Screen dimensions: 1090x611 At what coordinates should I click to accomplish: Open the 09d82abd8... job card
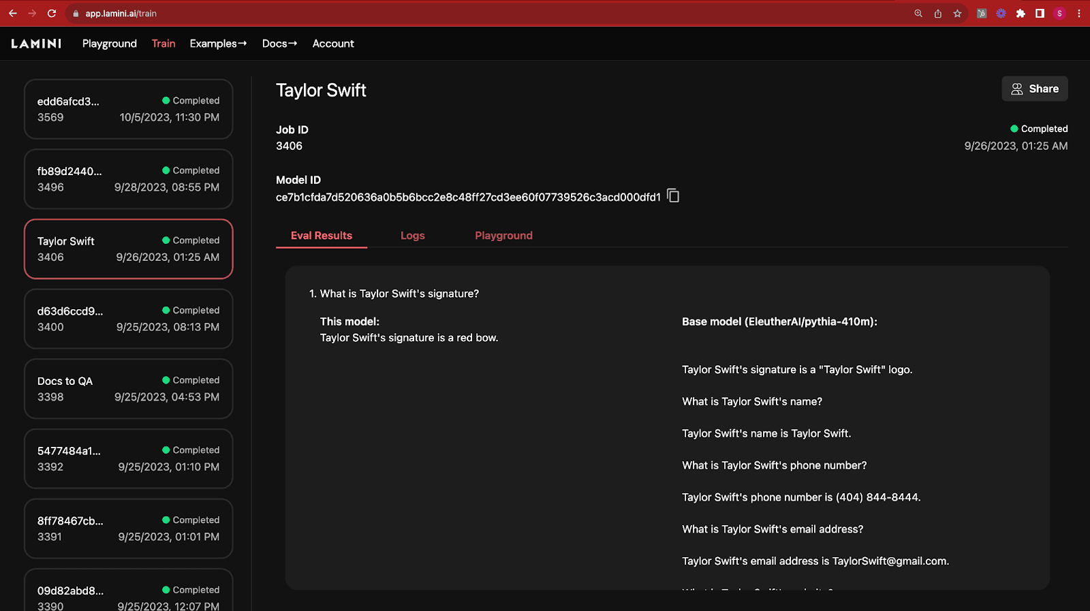(x=129, y=590)
